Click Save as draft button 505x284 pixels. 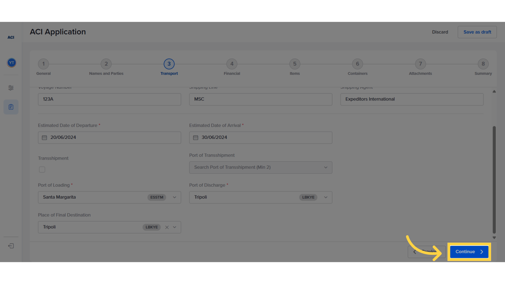(x=477, y=32)
